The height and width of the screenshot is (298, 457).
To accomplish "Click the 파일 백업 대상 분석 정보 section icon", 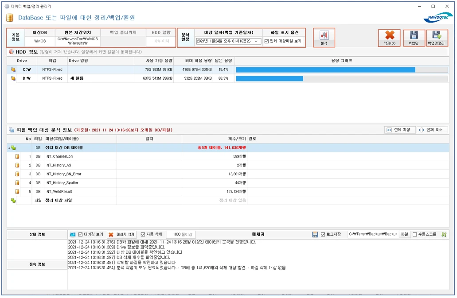I will (12, 130).
